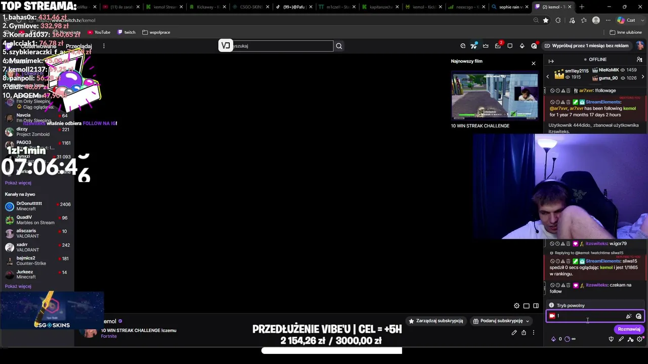Screen dimensions: 648x364
Task: Open a new browser tab with plus
Action: [x=582, y=7]
